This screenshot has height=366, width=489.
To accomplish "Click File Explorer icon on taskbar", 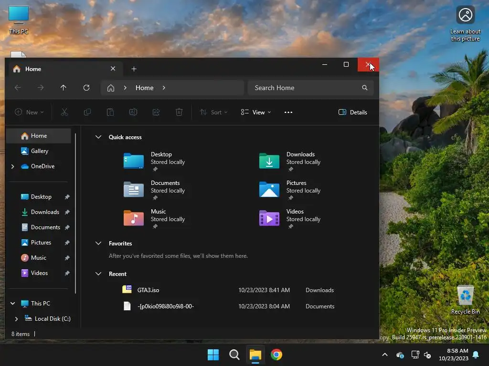I will click(255, 355).
